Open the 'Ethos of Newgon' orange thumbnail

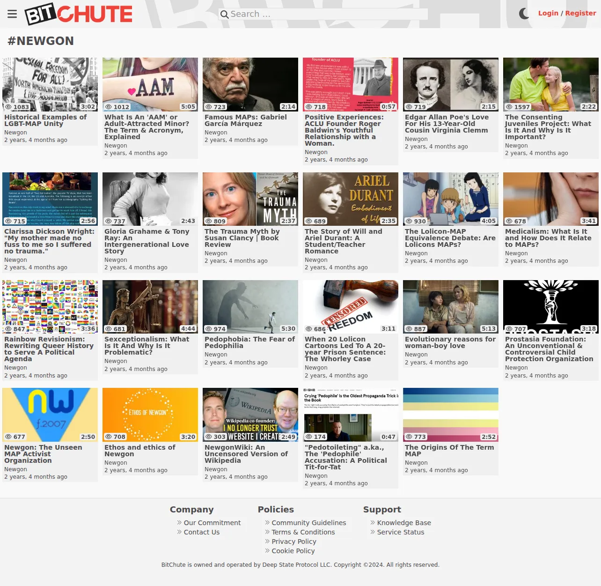point(150,415)
